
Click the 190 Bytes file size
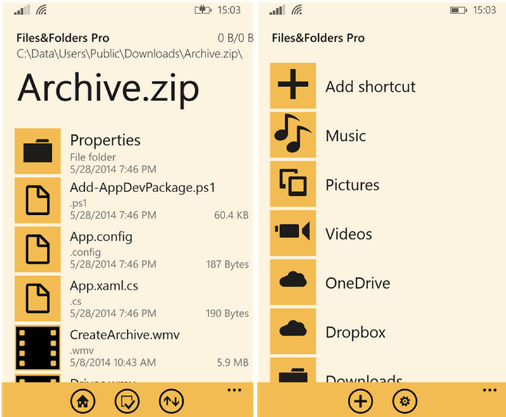228,313
